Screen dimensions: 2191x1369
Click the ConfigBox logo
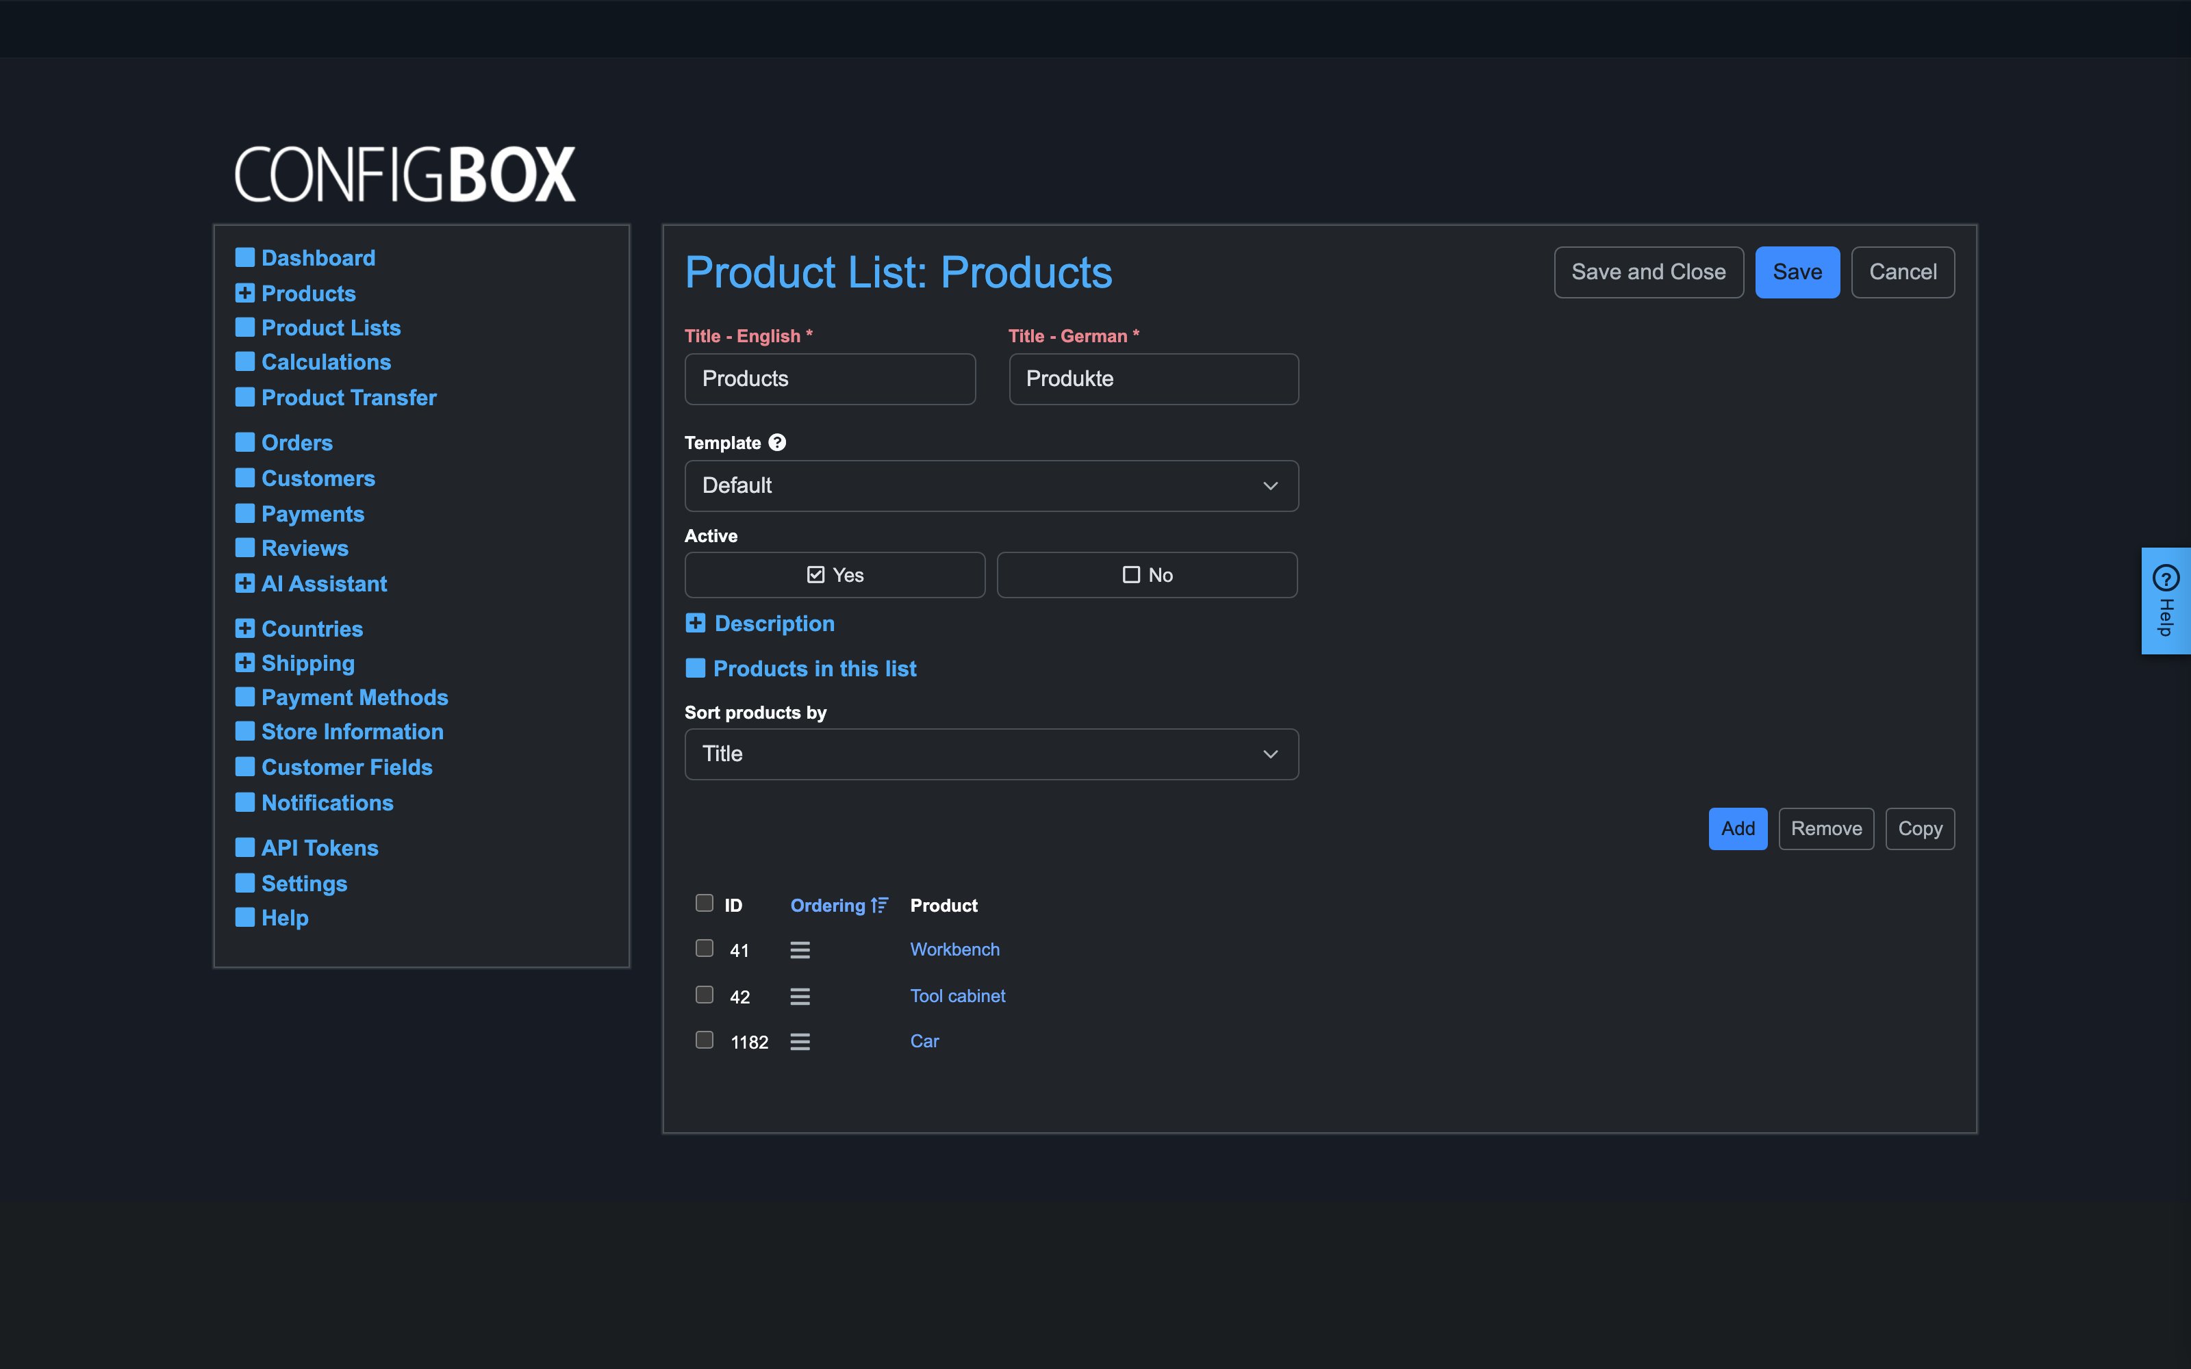tap(405, 174)
